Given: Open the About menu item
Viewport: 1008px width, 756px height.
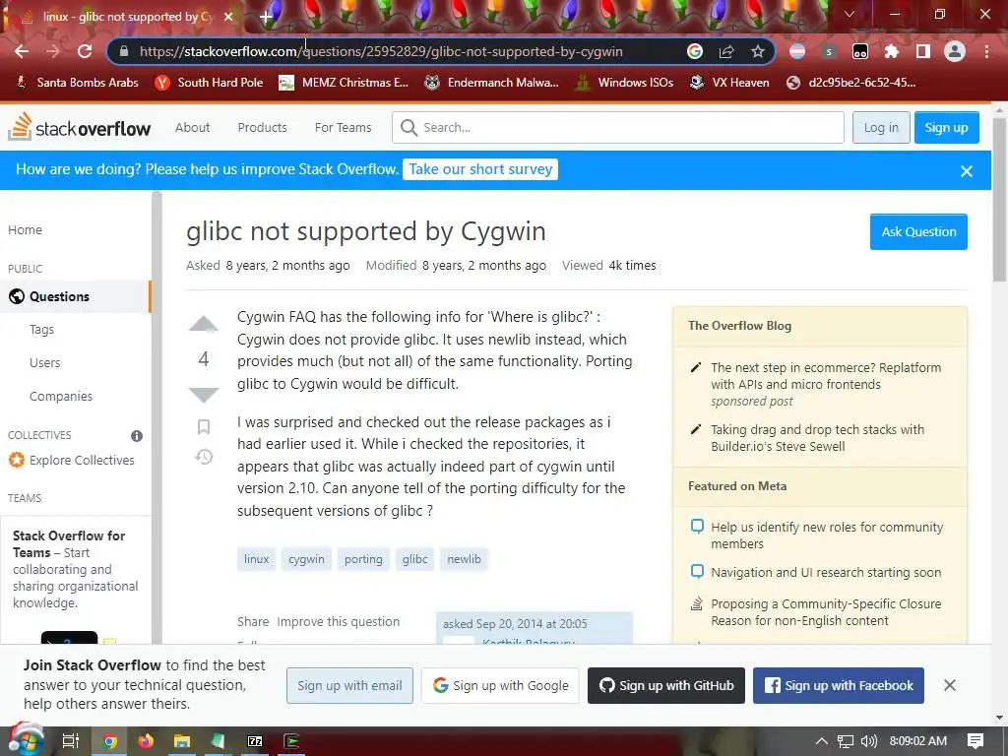Looking at the screenshot, I should point(192,127).
